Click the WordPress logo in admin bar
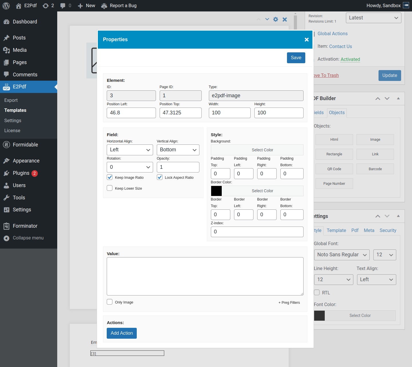This screenshot has width=412, height=367. coord(6,6)
